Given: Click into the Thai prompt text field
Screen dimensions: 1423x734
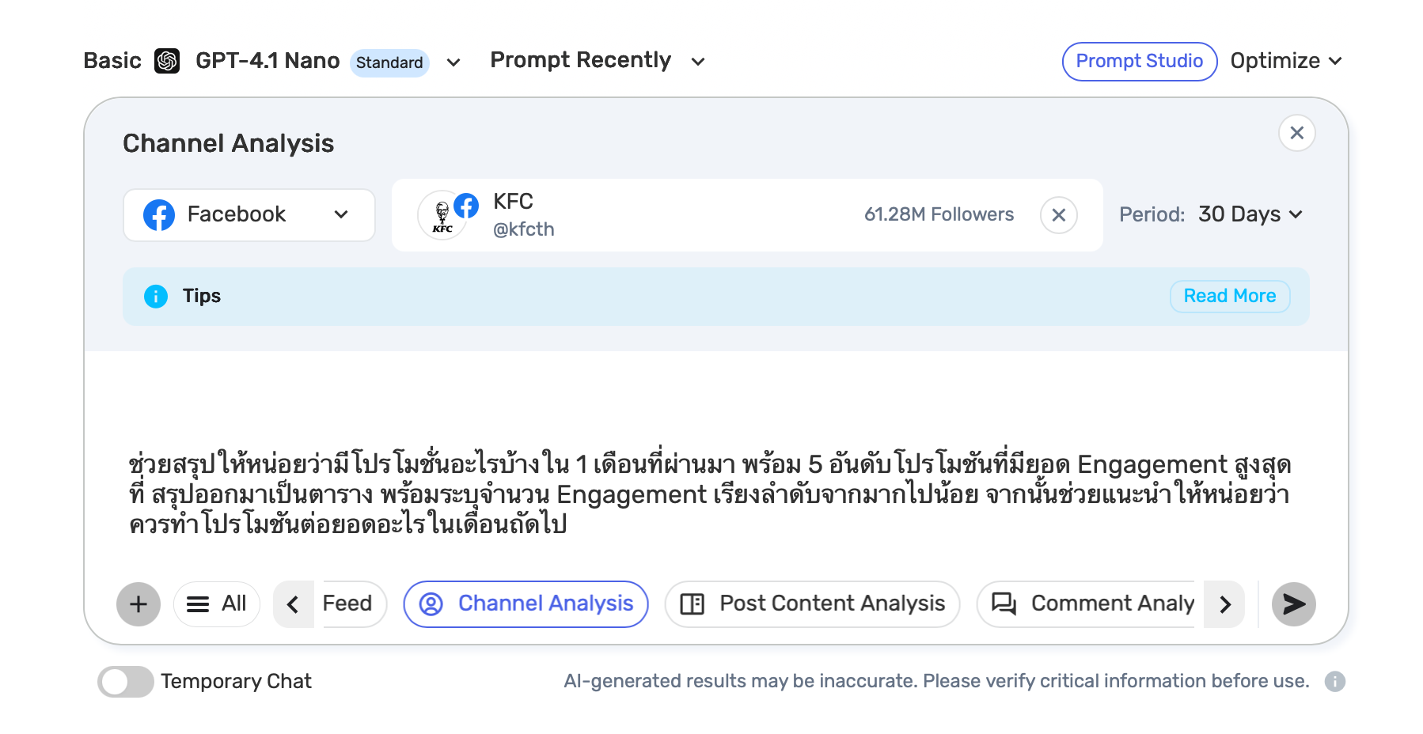Looking at the screenshot, I should tap(709, 494).
